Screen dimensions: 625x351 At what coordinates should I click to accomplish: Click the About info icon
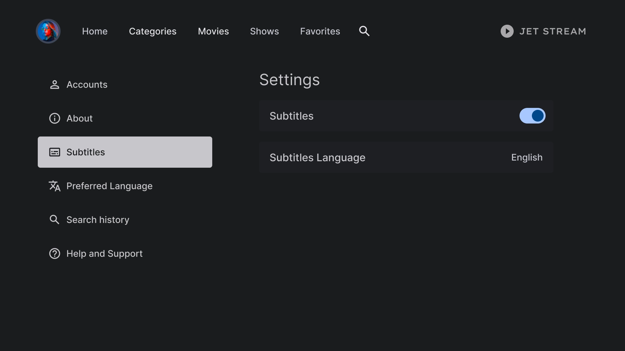pos(54,118)
